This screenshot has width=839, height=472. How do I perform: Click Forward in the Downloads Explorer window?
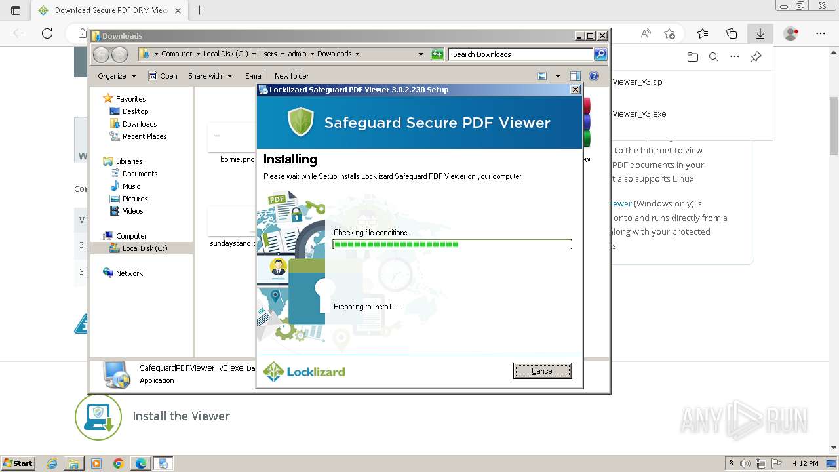click(x=119, y=54)
